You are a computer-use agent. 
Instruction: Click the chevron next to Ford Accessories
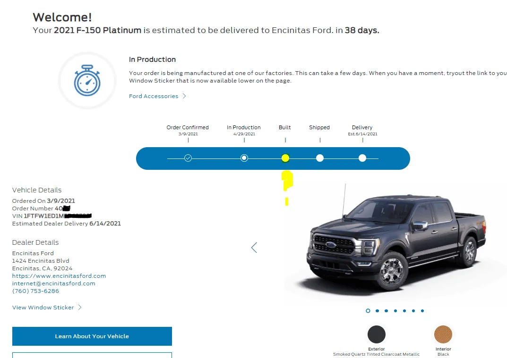pos(184,96)
